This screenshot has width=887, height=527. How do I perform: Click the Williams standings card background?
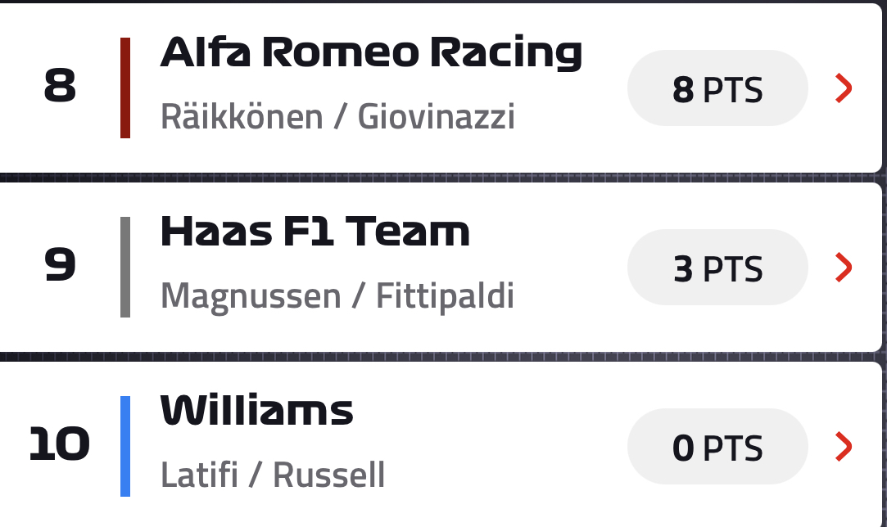click(x=441, y=444)
